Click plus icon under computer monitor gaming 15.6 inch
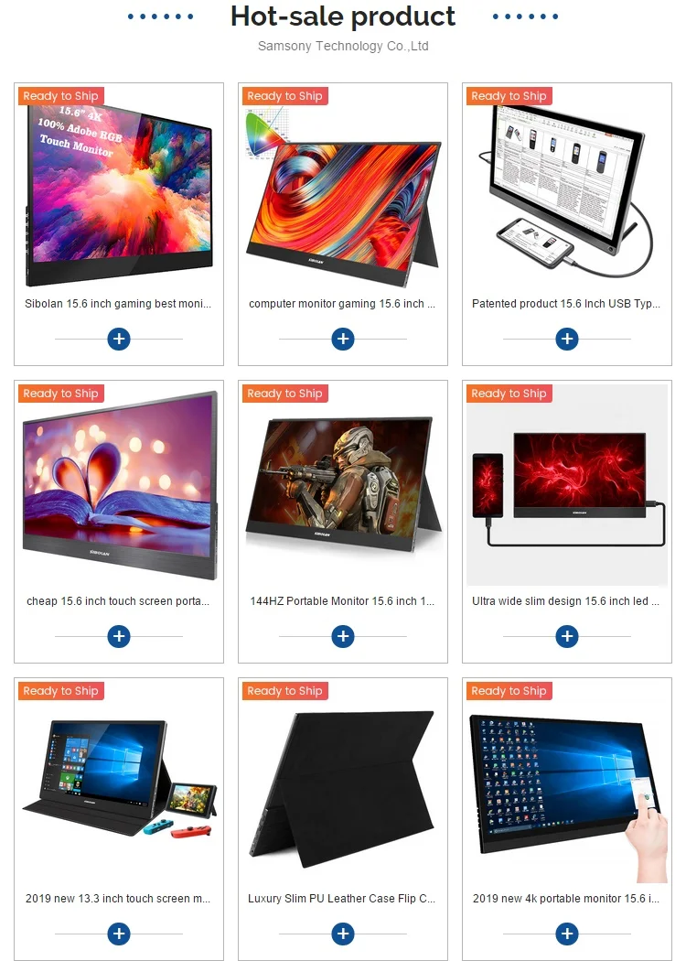The width and height of the screenshot is (686, 961). (x=343, y=339)
